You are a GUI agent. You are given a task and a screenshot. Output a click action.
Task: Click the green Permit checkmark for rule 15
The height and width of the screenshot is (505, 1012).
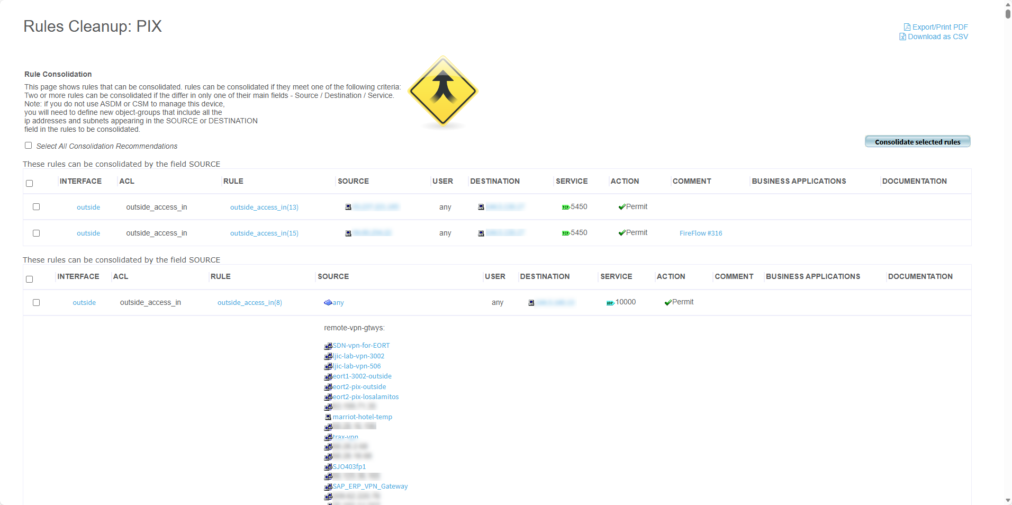point(621,233)
